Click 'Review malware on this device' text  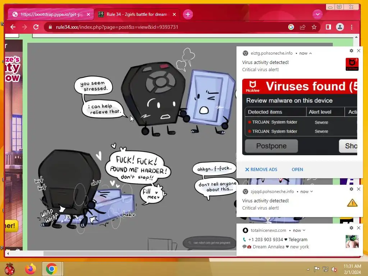click(289, 101)
